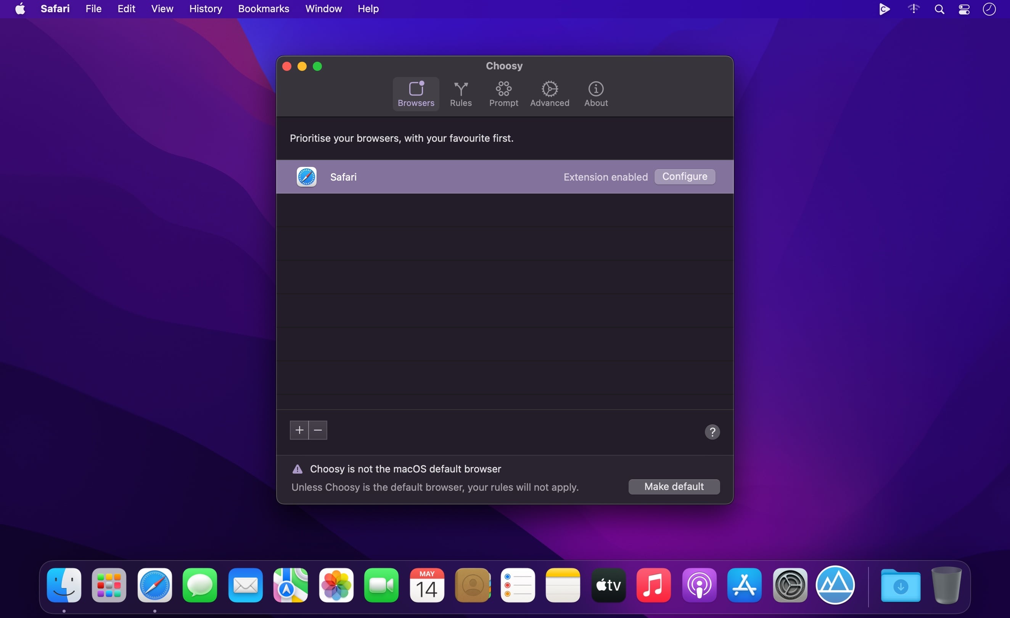This screenshot has height=618, width=1010.
Task: Open Spotlight search in menu bar
Action: coord(939,9)
